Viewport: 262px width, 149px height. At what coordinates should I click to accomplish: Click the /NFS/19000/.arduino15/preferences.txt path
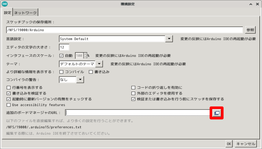coord(44,127)
